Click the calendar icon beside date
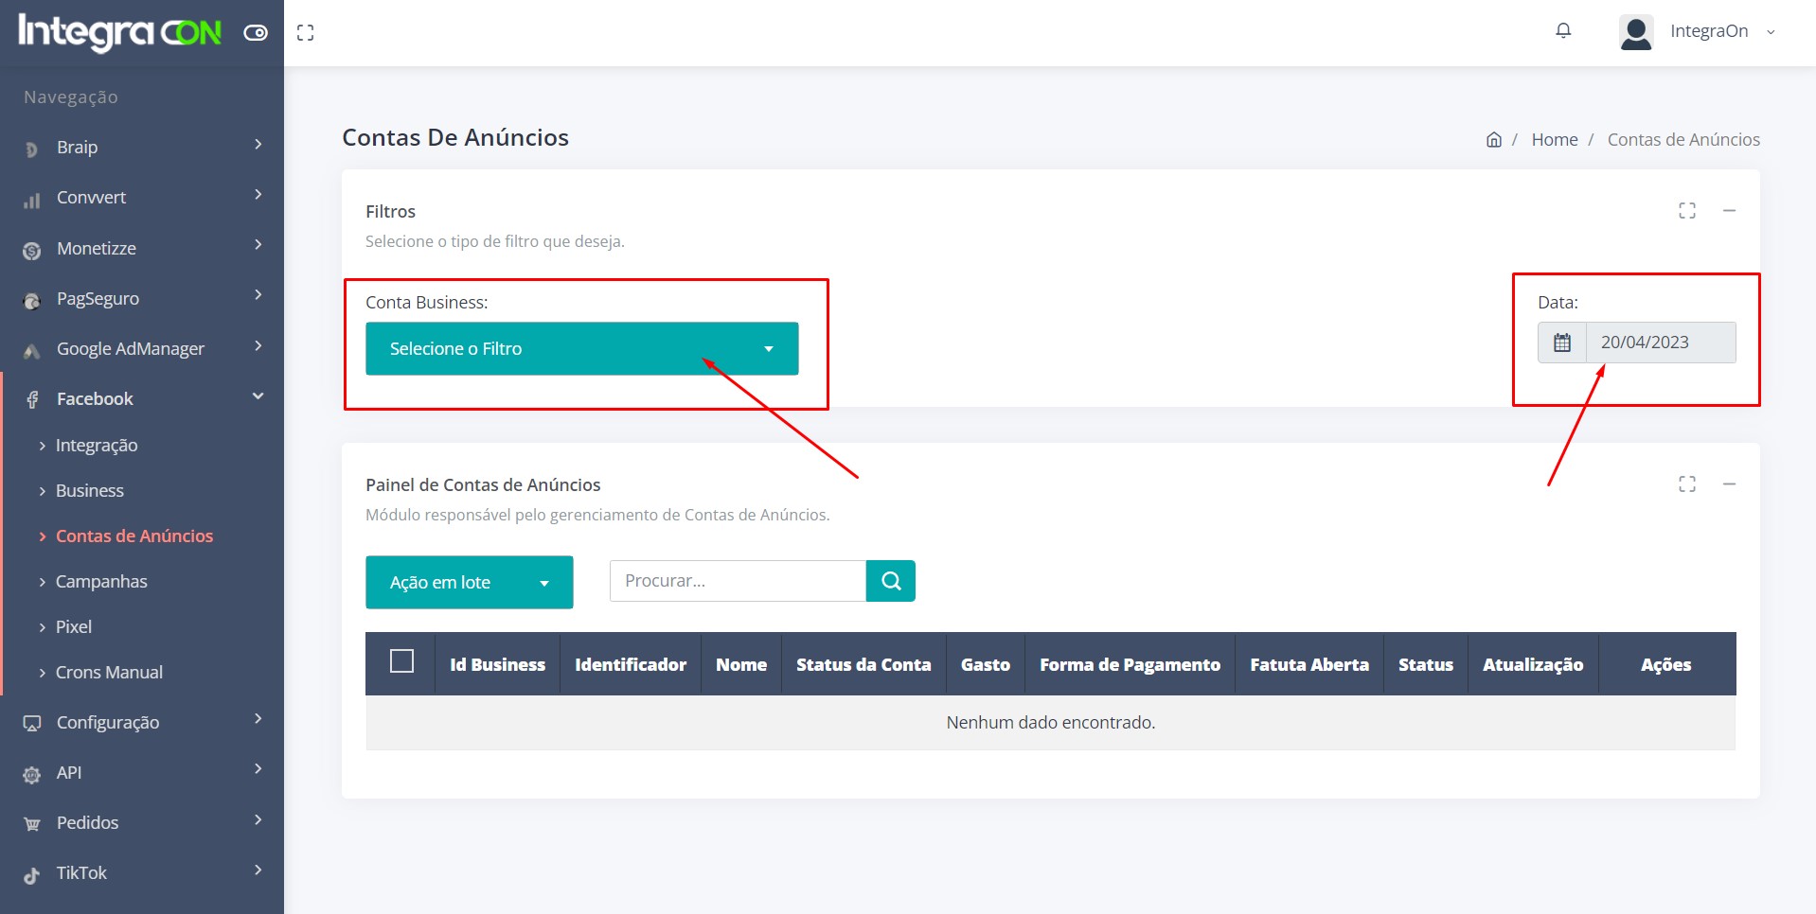 pos(1562,343)
